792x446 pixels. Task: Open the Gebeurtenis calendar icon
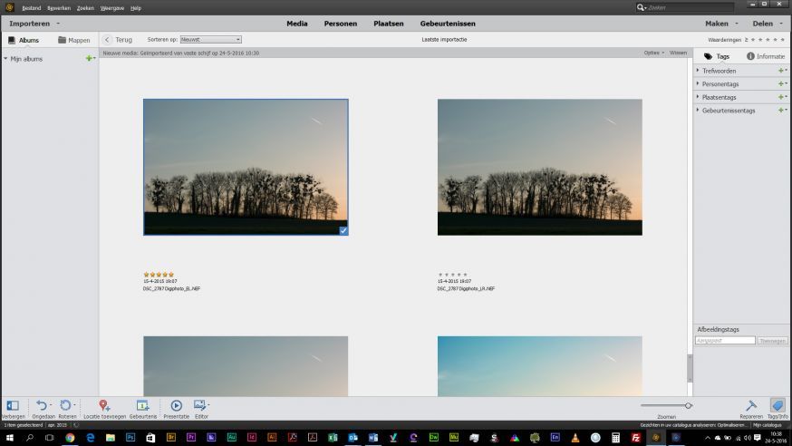tap(142, 406)
